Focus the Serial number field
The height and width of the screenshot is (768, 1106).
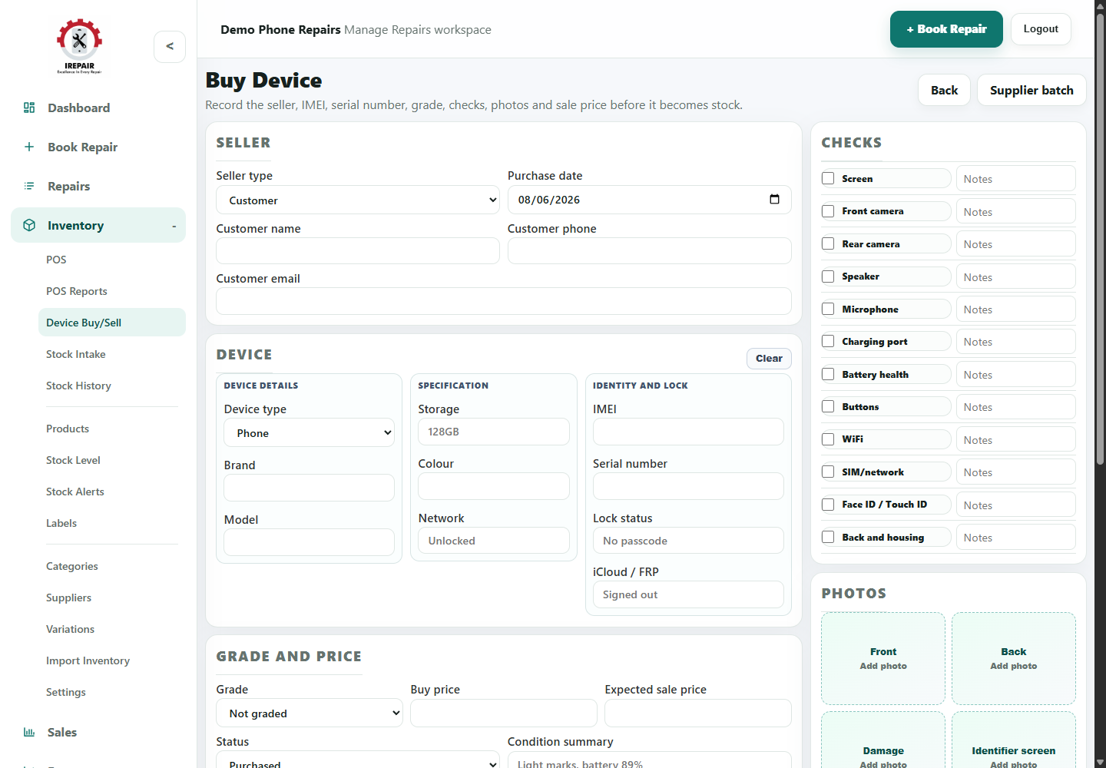point(688,486)
